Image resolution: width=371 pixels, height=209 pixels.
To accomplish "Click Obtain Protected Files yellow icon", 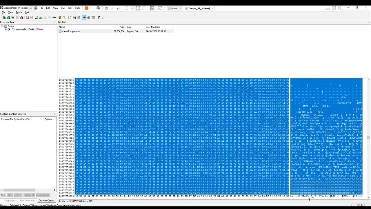I will (60, 17).
